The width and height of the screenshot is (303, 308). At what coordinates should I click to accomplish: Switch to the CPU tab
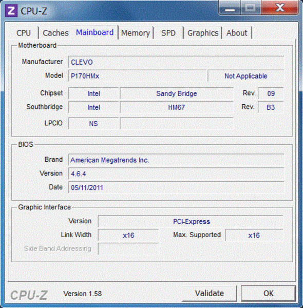pyautogui.click(x=24, y=33)
